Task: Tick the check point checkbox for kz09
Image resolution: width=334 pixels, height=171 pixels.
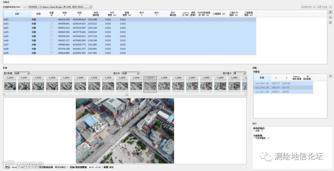Action: [52, 53]
